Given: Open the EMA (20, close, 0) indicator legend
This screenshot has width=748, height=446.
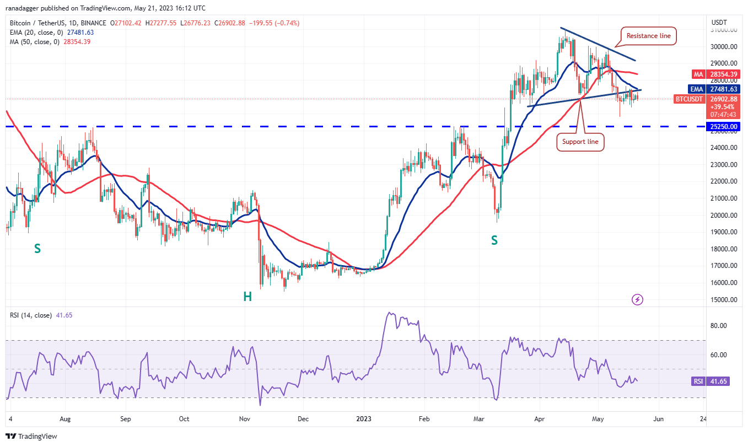Looking at the screenshot, I should 52,33.
